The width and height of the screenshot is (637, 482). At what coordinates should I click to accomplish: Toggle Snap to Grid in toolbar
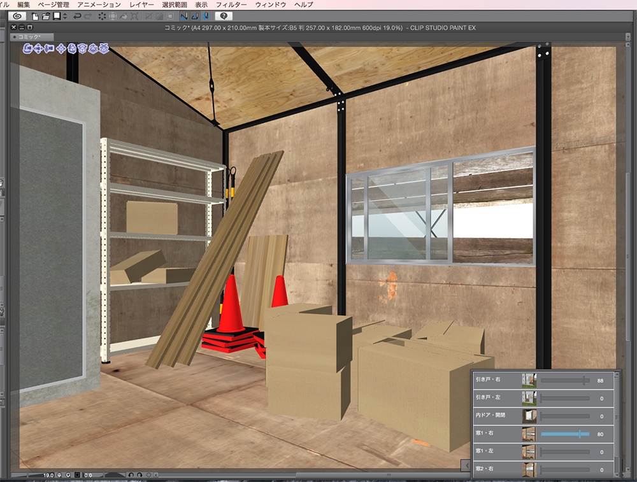[x=206, y=17]
